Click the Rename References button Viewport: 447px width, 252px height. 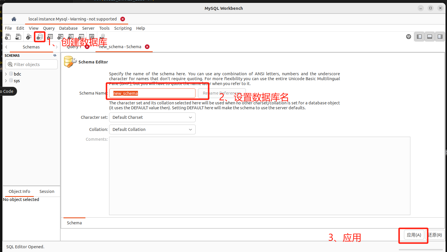[x=222, y=93]
